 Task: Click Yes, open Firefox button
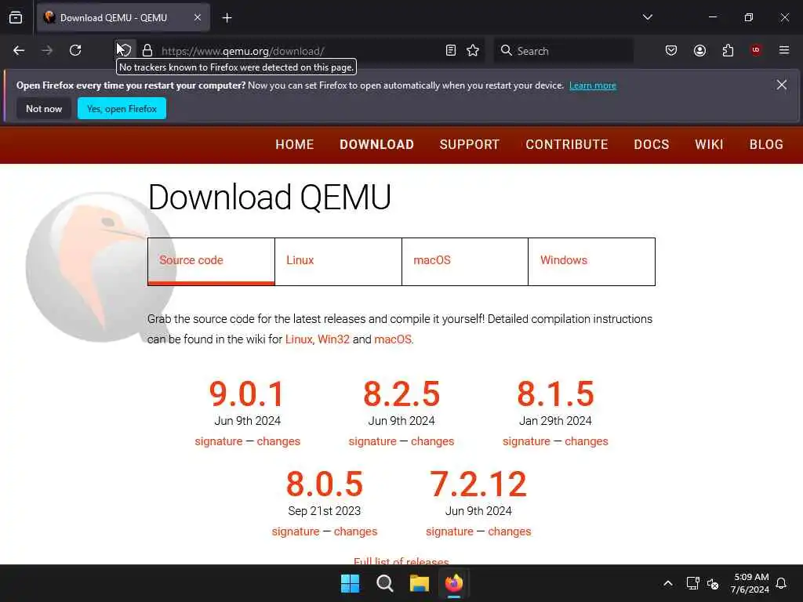click(122, 108)
